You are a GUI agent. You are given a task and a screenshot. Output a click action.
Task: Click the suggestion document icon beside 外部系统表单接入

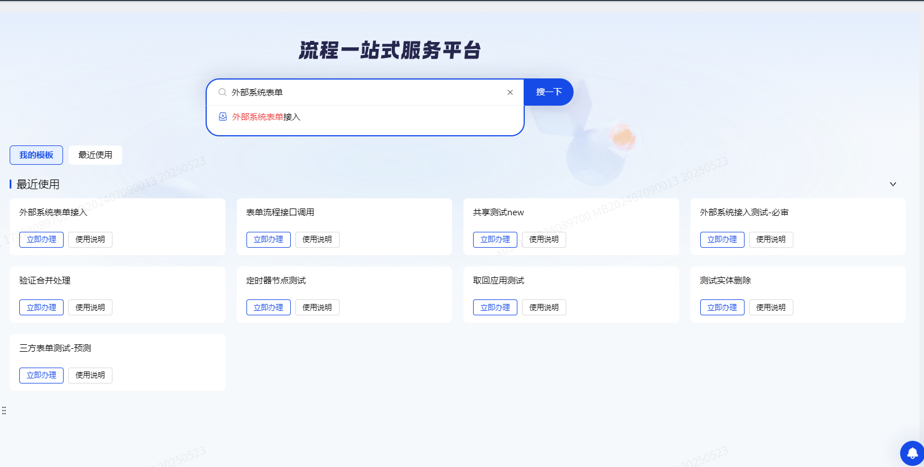click(223, 116)
